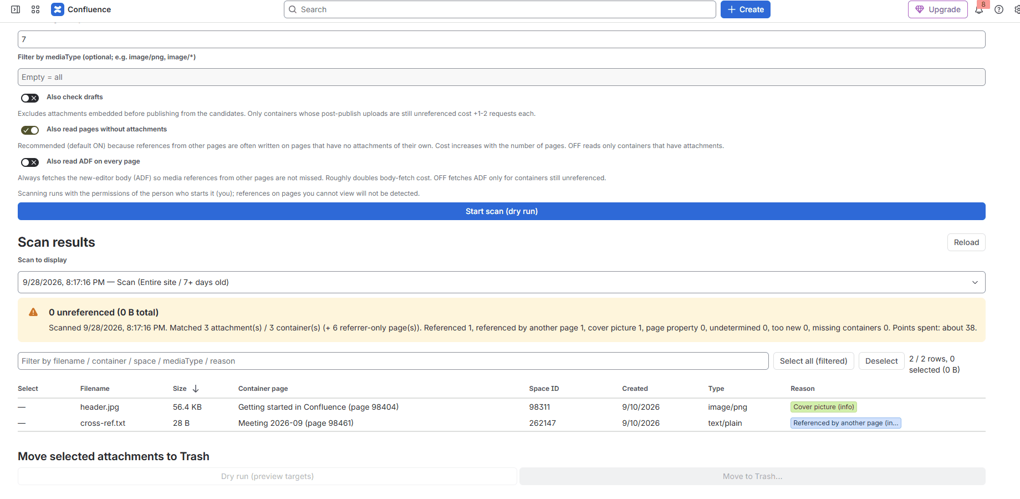This screenshot has height=499, width=1020.
Task: Focus the mediaType filter field
Action: click(x=502, y=77)
